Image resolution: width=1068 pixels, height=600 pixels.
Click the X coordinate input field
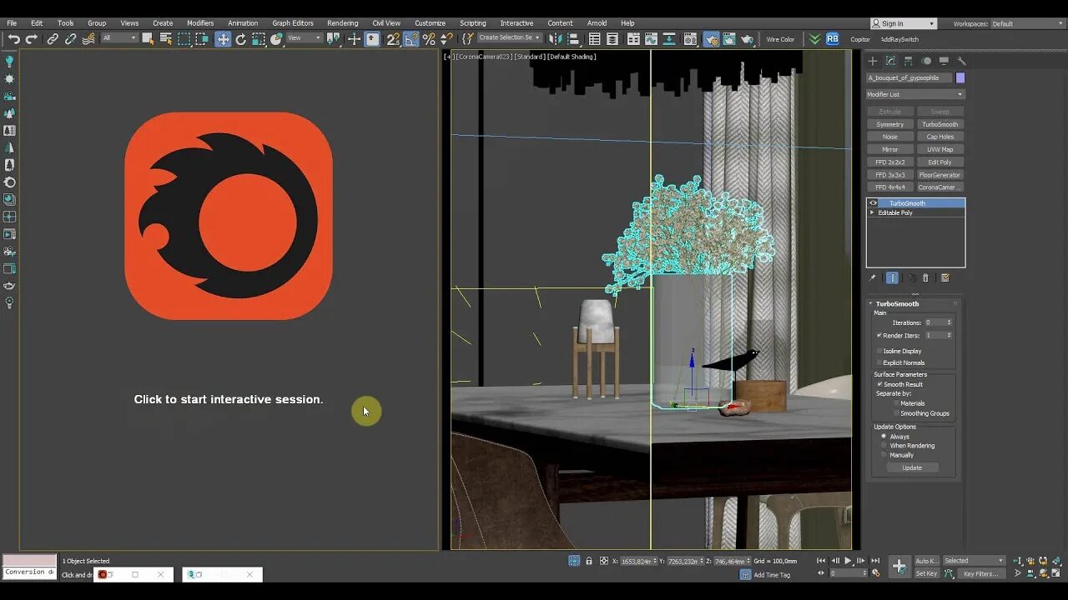[639, 561]
